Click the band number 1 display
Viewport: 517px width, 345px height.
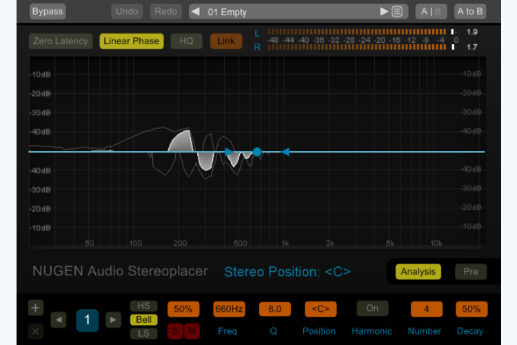pyautogui.click(x=87, y=320)
